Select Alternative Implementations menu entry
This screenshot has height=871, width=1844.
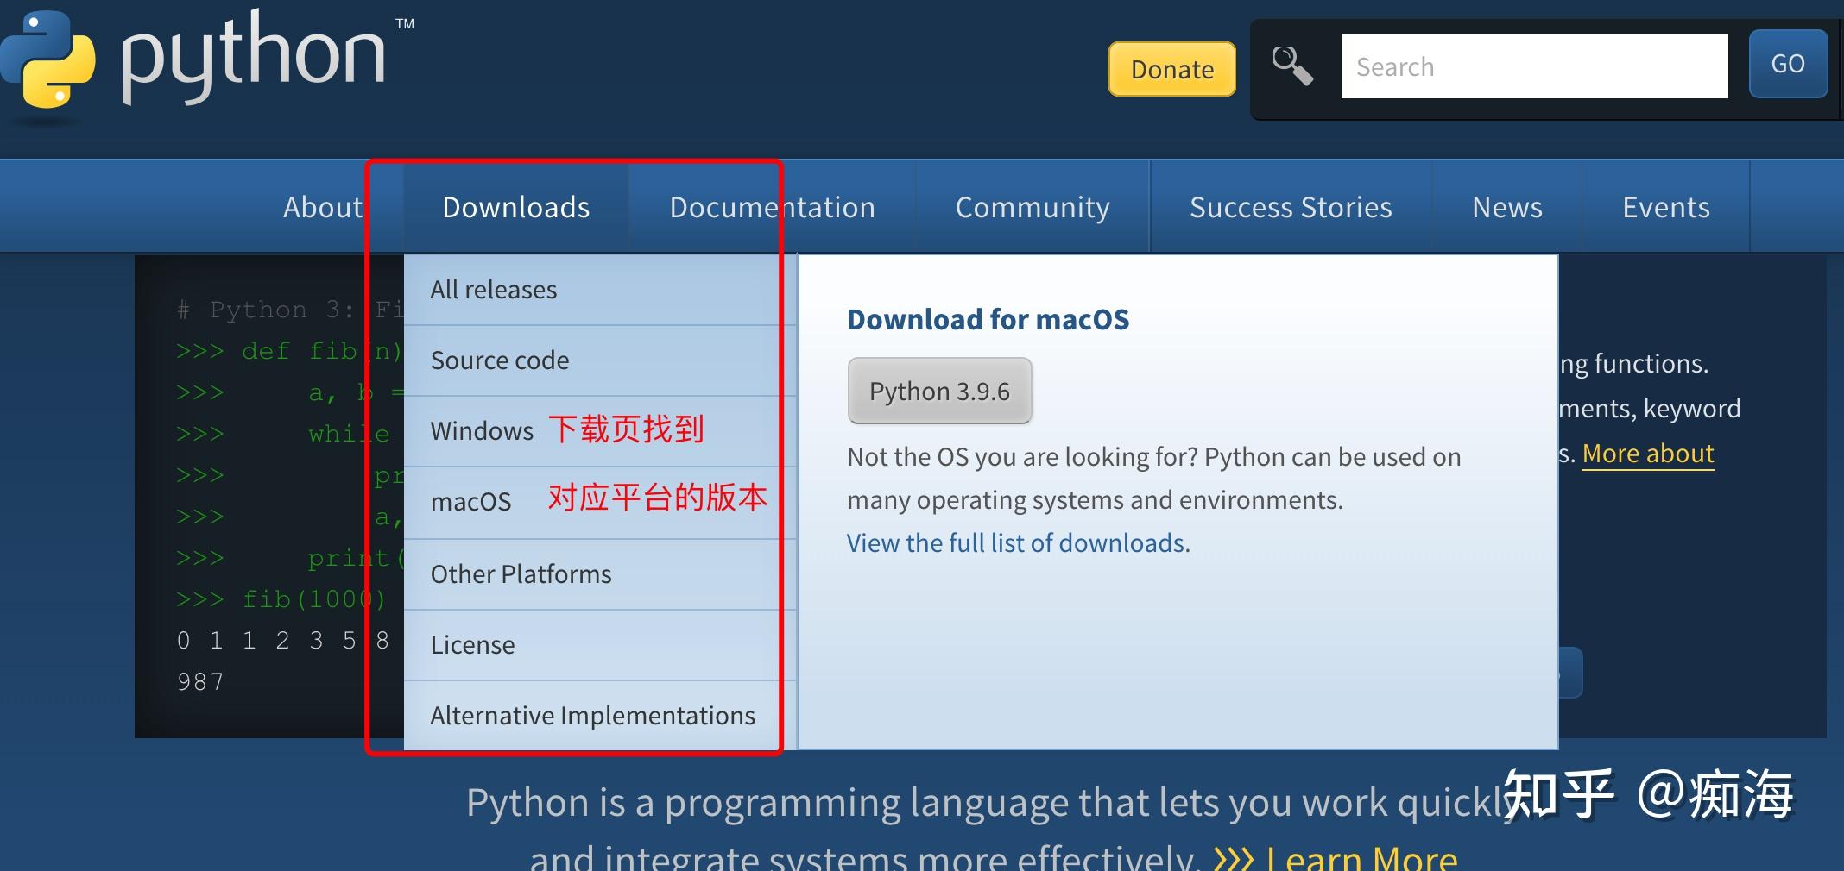[599, 716]
